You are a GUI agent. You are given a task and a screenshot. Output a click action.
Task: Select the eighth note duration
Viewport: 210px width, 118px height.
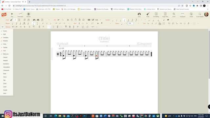pos(124,20)
